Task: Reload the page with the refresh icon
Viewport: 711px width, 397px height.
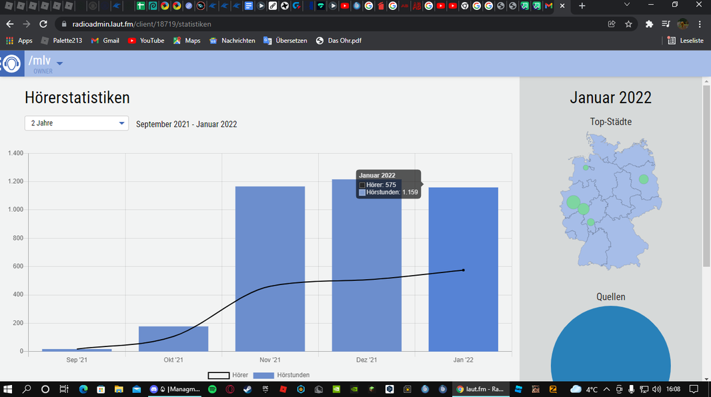Action: coord(43,24)
